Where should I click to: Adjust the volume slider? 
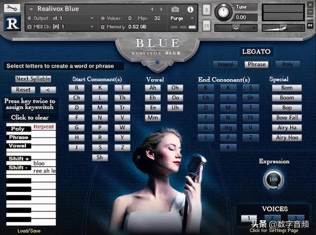pos(283,28)
